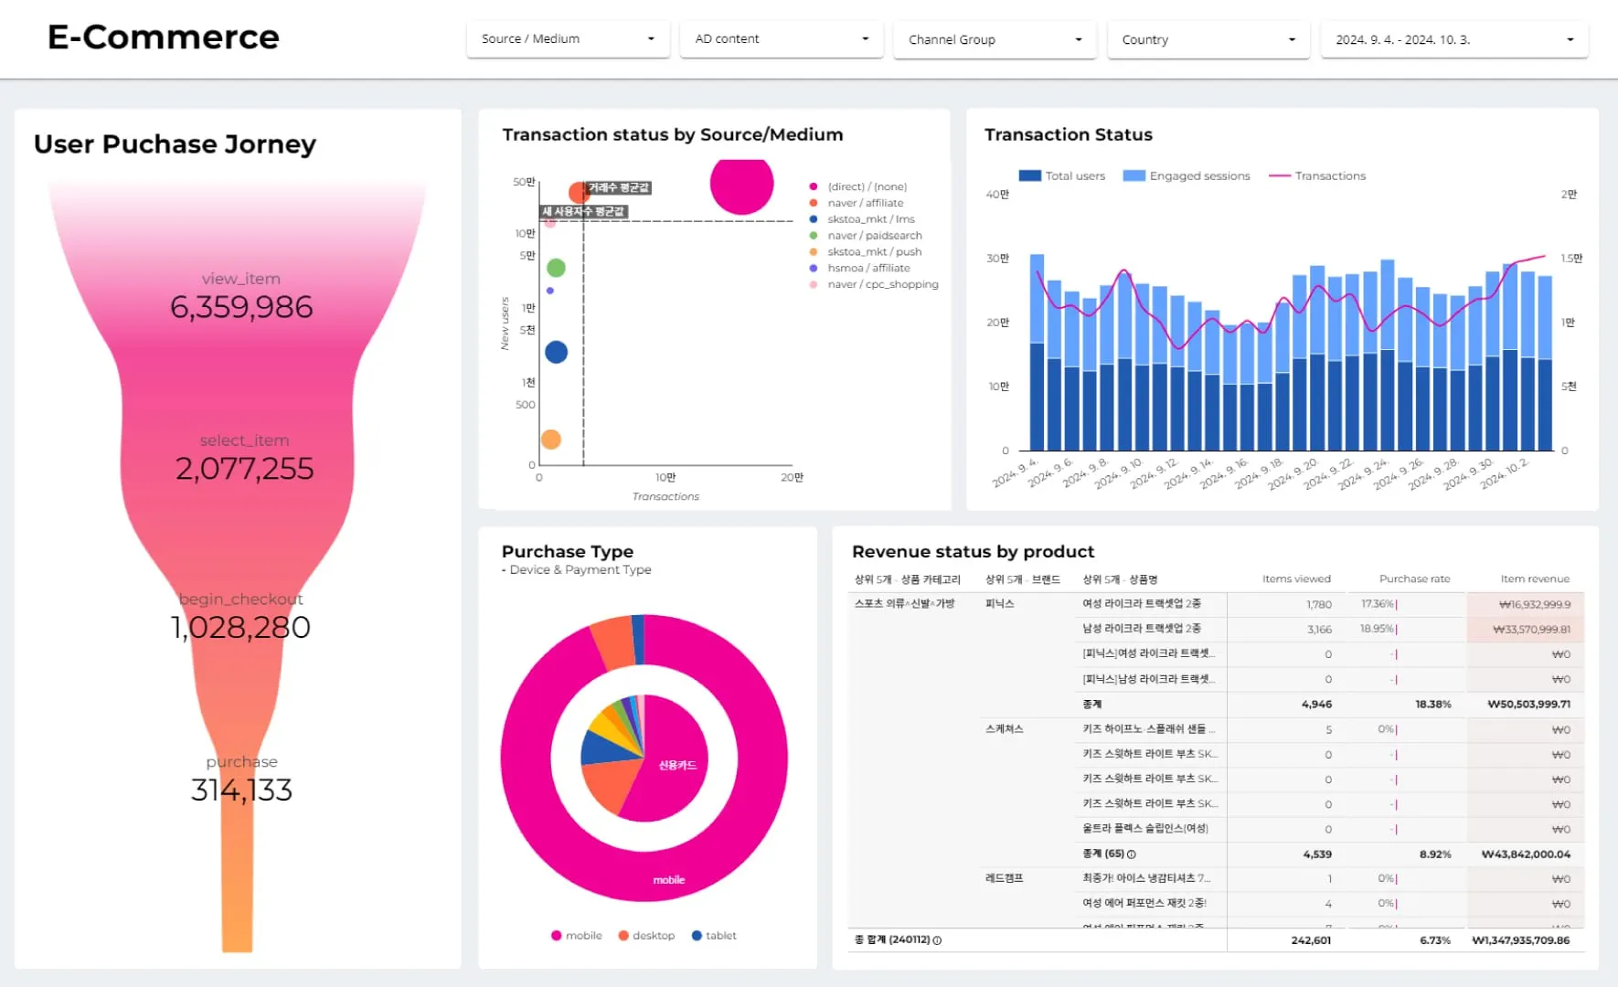This screenshot has width=1618, height=987.
Task: Click the (direct) / (none) legend entry
Action: 858,186
